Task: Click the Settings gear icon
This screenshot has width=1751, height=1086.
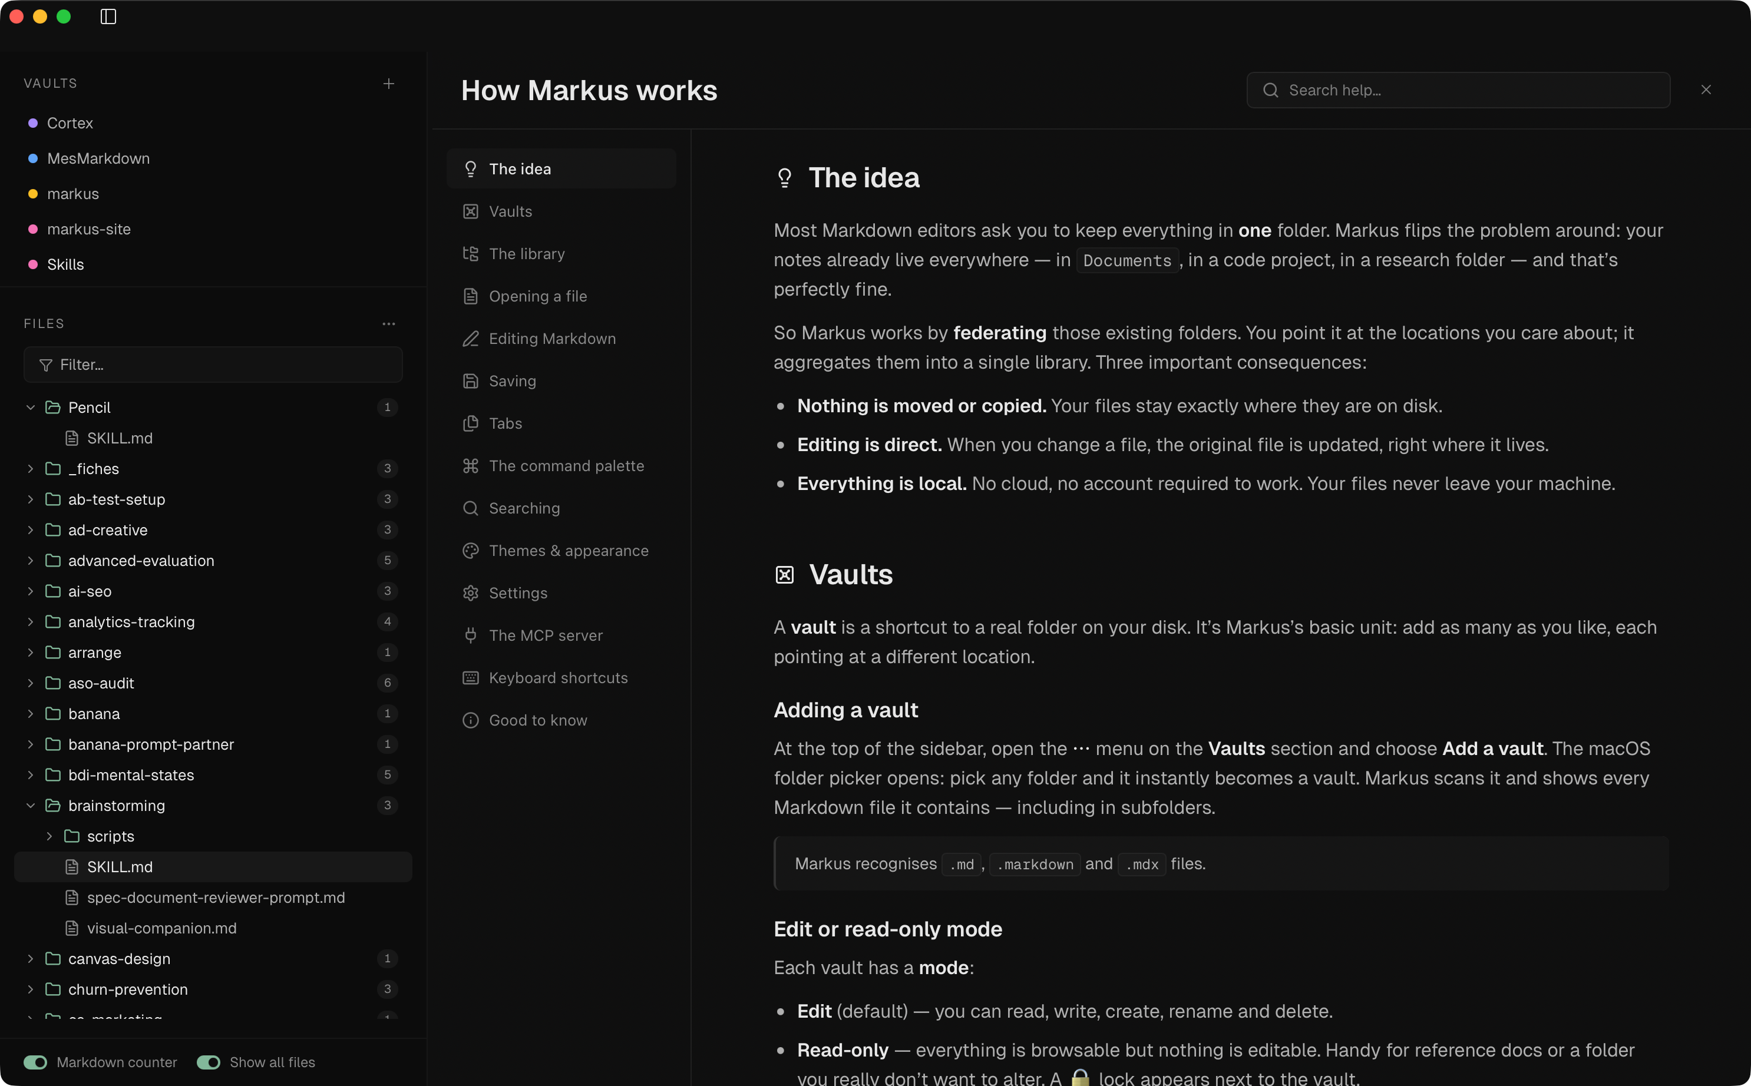Action: click(471, 592)
